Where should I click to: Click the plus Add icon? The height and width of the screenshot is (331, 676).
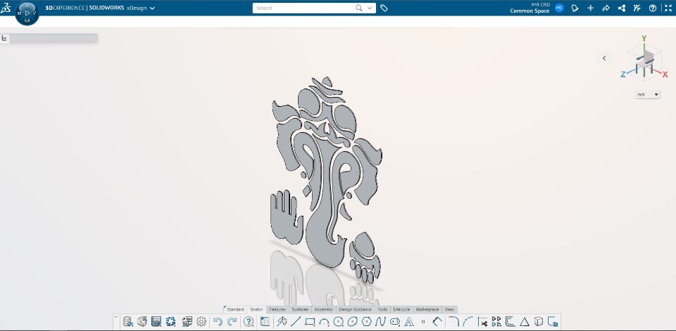pos(590,8)
